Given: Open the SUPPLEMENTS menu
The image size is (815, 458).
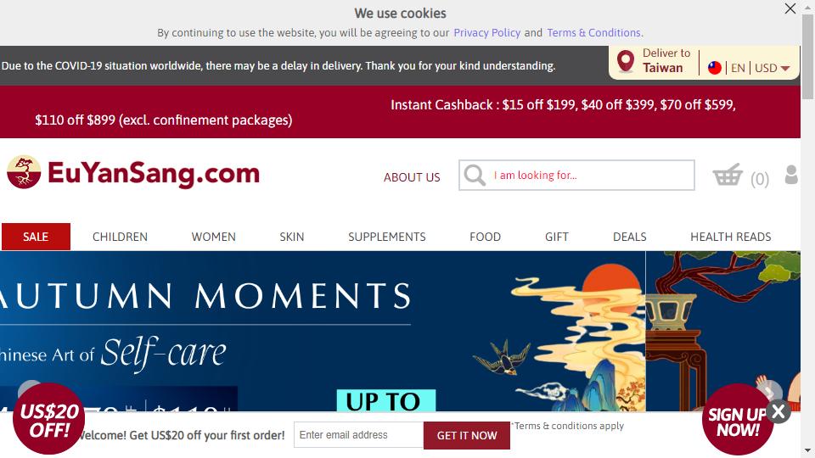Looking at the screenshot, I should pos(387,237).
